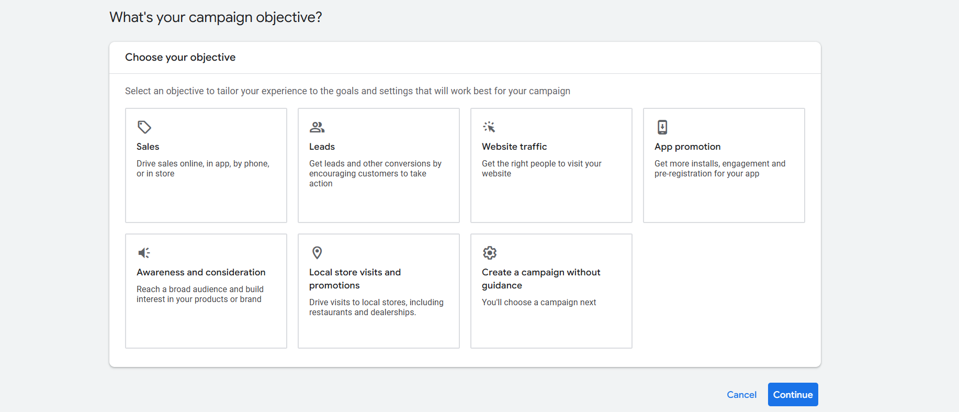This screenshot has width=959, height=412.
Task: Click the App promotion phone download icon
Action: pyautogui.click(x=662, y=127)
